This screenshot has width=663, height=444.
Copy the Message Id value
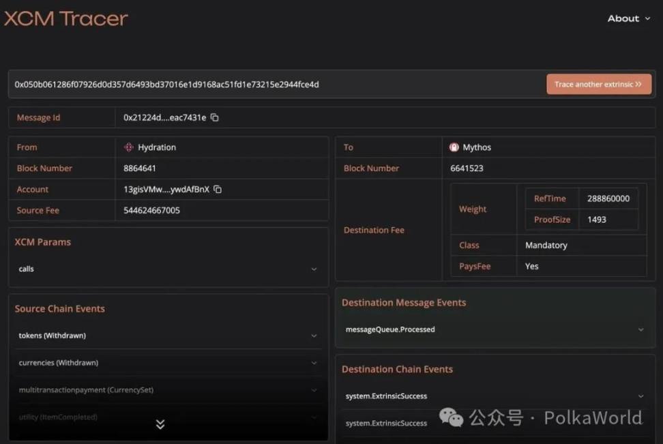(215, 117)
